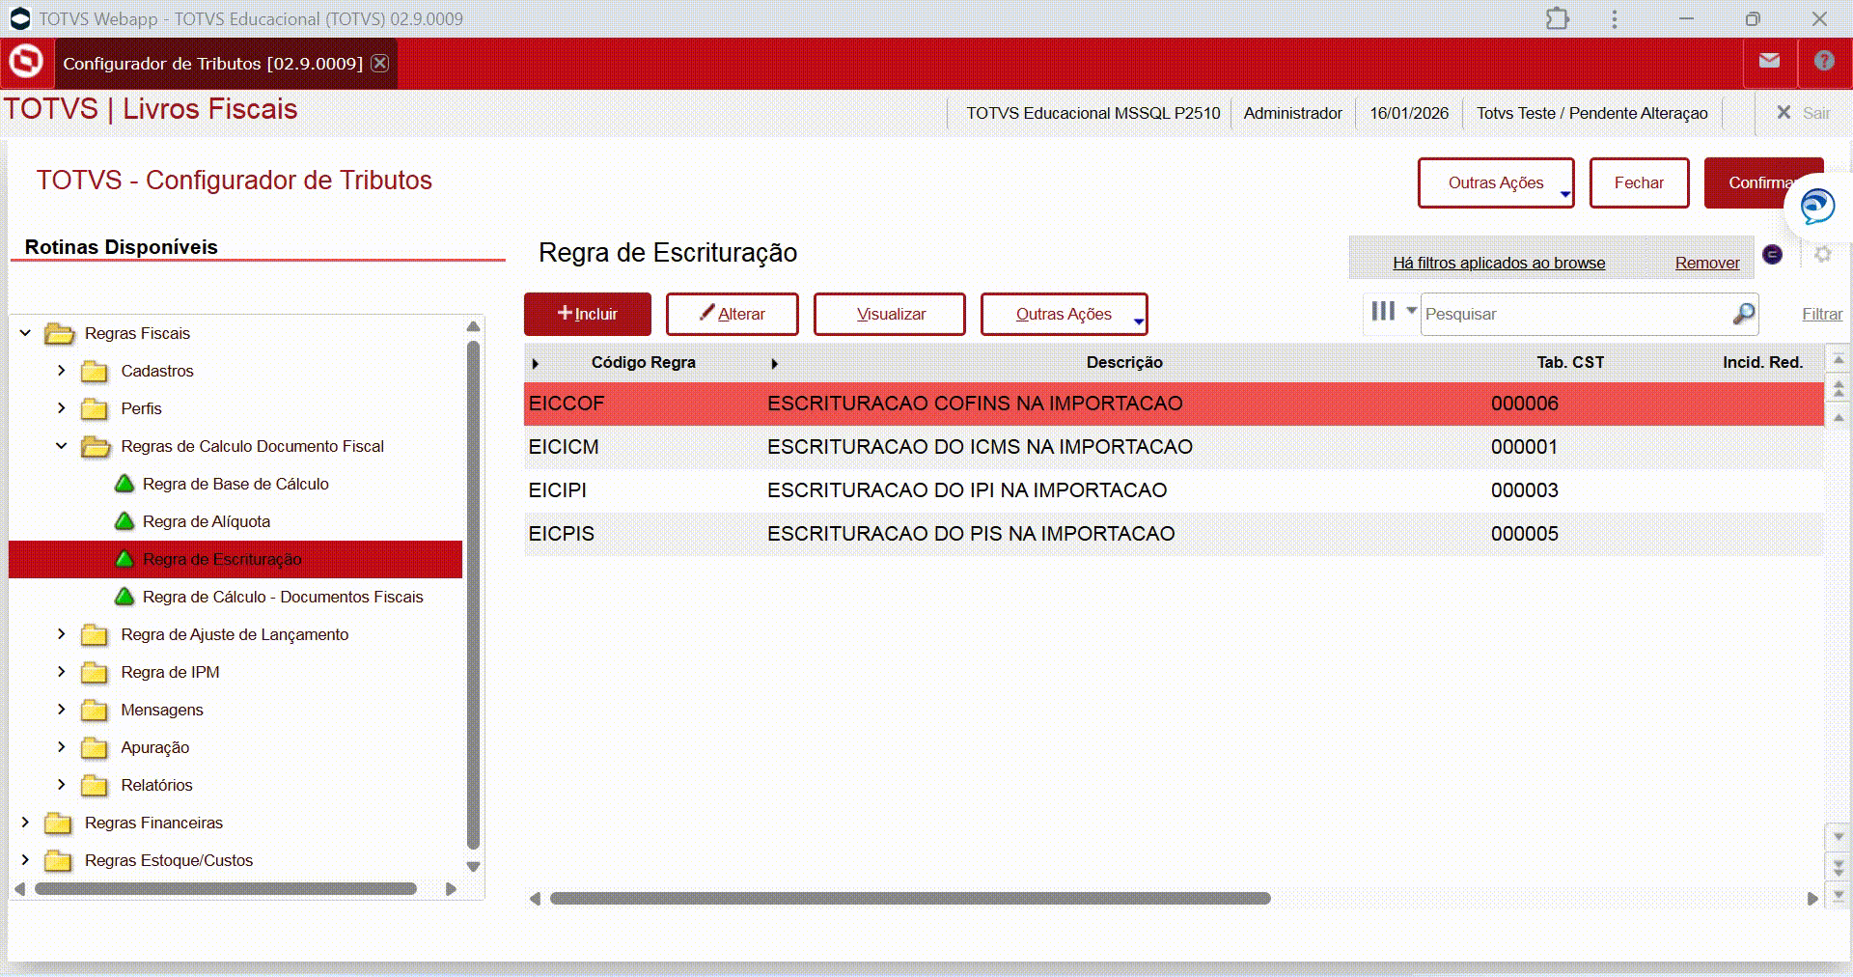
Task: Select the EICPIS row
Action: coord(1174,534)
